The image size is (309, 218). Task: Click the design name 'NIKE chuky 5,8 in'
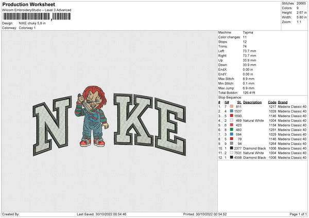coord(32,23)
